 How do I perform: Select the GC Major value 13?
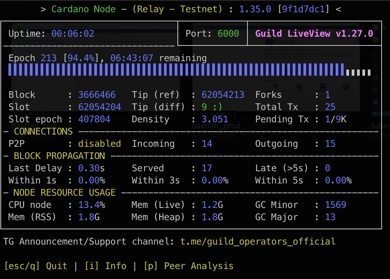coord(330,217)
